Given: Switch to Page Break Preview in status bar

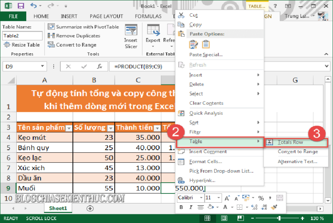Looking at the screenshot, I should (241, 218).
